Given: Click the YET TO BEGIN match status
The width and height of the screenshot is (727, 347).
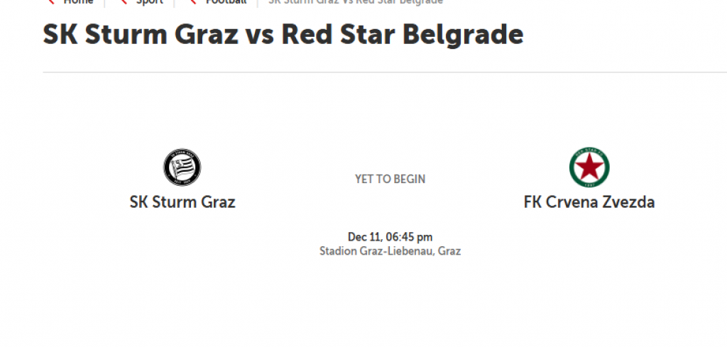Looking at the screenshot, I should [390, 180].
